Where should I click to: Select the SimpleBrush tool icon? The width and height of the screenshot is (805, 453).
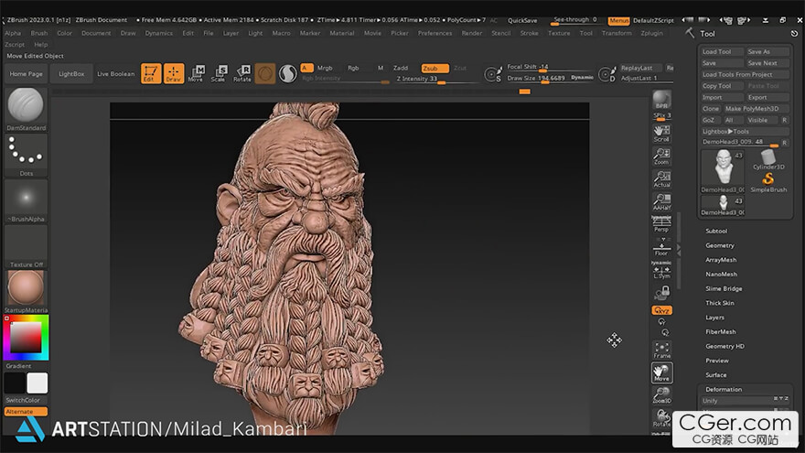point(768,183)
